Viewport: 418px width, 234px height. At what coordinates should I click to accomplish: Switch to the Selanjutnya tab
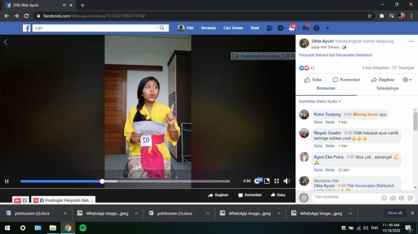click(x=388, y=88)
